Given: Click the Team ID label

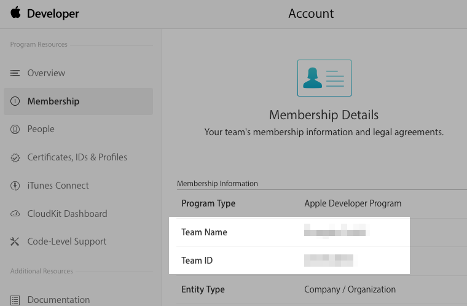Looking at the screenshot, I should pyautogui.click(x=197, y=261).
